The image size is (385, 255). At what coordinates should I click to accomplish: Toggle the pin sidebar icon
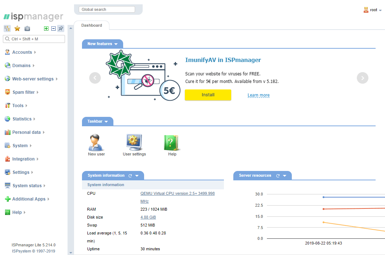coord(61,28)
